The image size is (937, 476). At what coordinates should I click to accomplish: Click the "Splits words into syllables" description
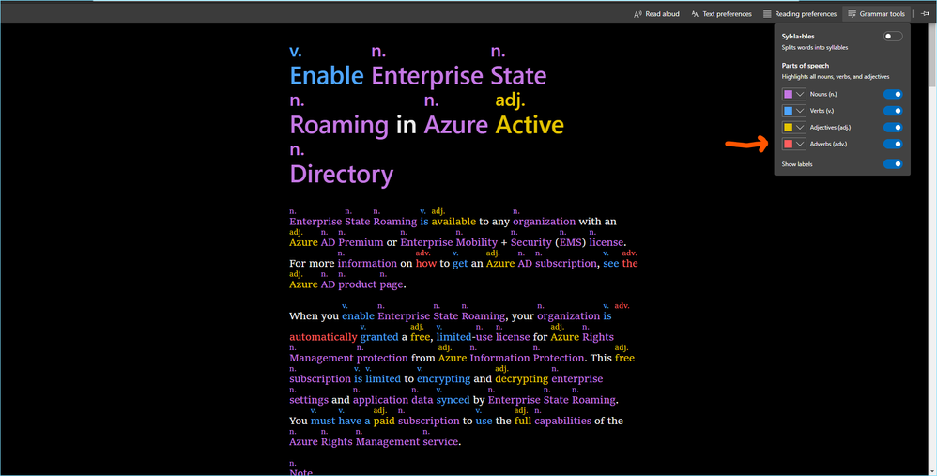pos(815,47)
